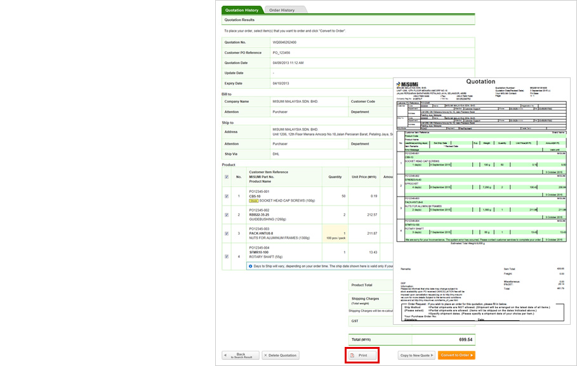Image resolution: width=577 pixels, height=366 pixels.
Task: Uncheck the SFMR10-100 product row checkbox
Action: [x=227, y=257]
